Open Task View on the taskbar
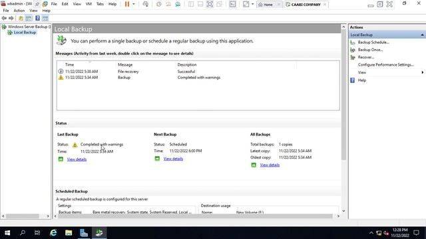This screenshot has width=426, height=239. [37, 233]
